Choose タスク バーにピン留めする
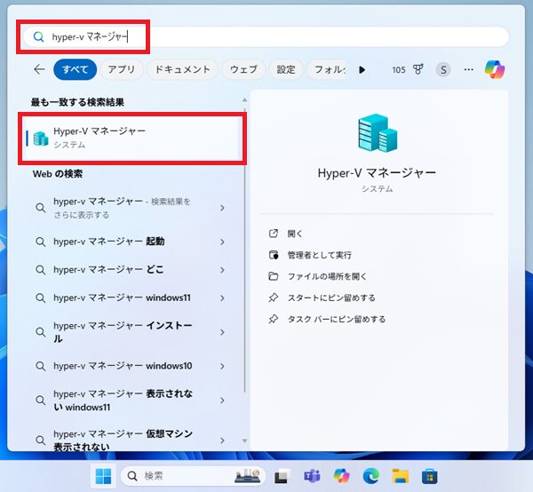 coord(337,320)
